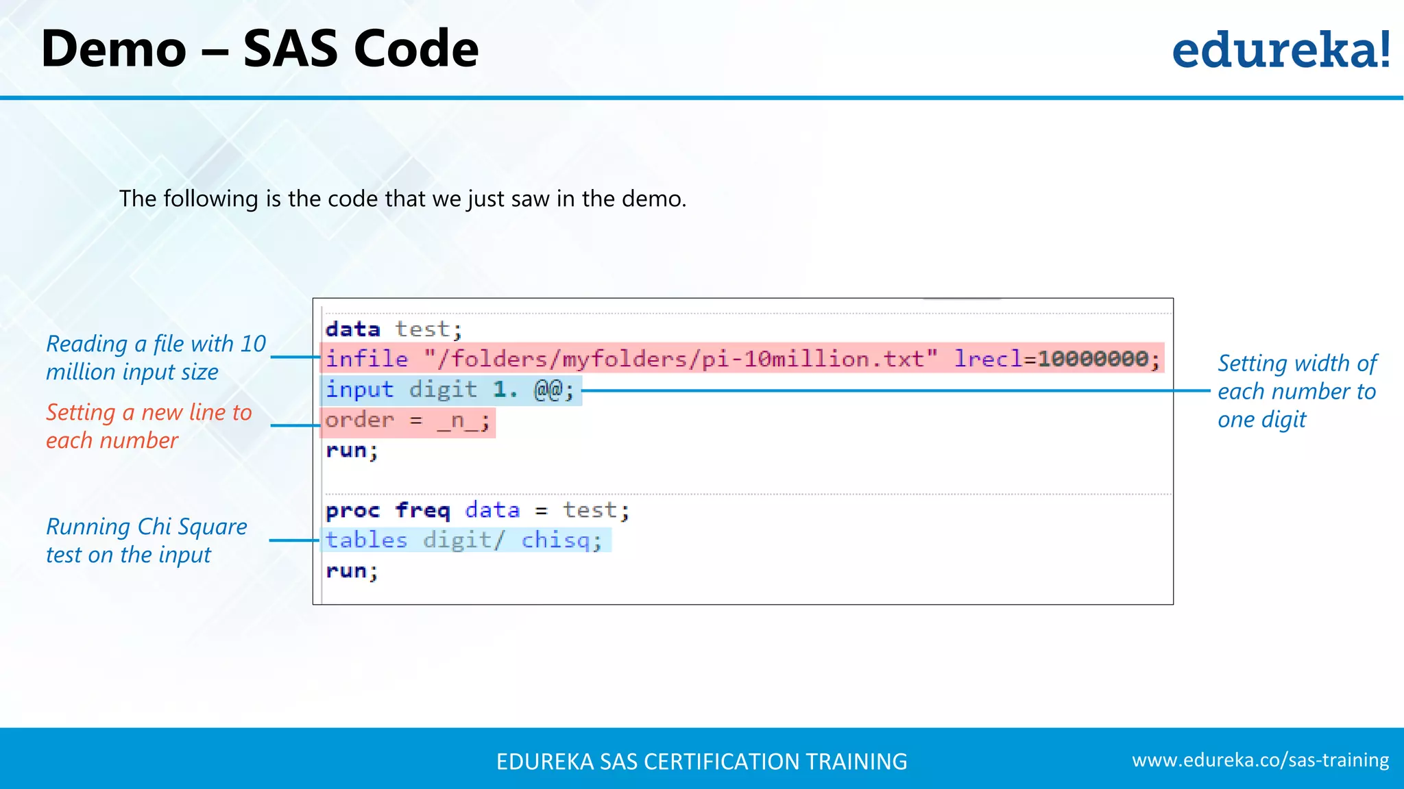Click 'EDUREKA SAS CERTIFICATION TRAINING' footer text

point(701,762)
